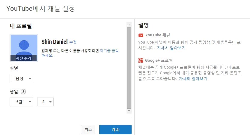Click the scrollbar down arrow
The image size is (250, 135).
point(129,111)
